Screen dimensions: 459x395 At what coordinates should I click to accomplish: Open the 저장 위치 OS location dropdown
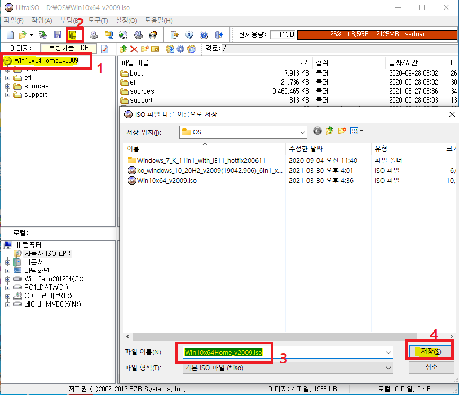coord(243,132)
